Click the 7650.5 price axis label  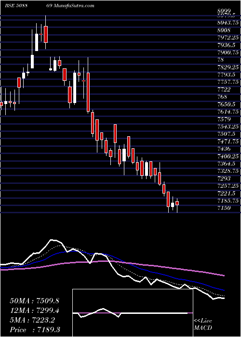(226, 104)
